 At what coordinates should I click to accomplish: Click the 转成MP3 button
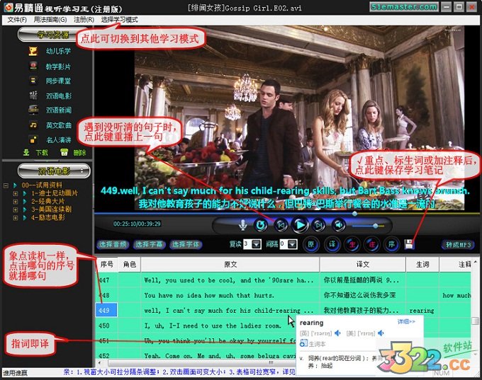click(x=459, y=245)
